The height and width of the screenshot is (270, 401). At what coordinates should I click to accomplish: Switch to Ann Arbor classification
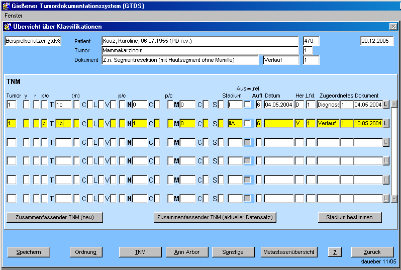[x=186, y=252]
